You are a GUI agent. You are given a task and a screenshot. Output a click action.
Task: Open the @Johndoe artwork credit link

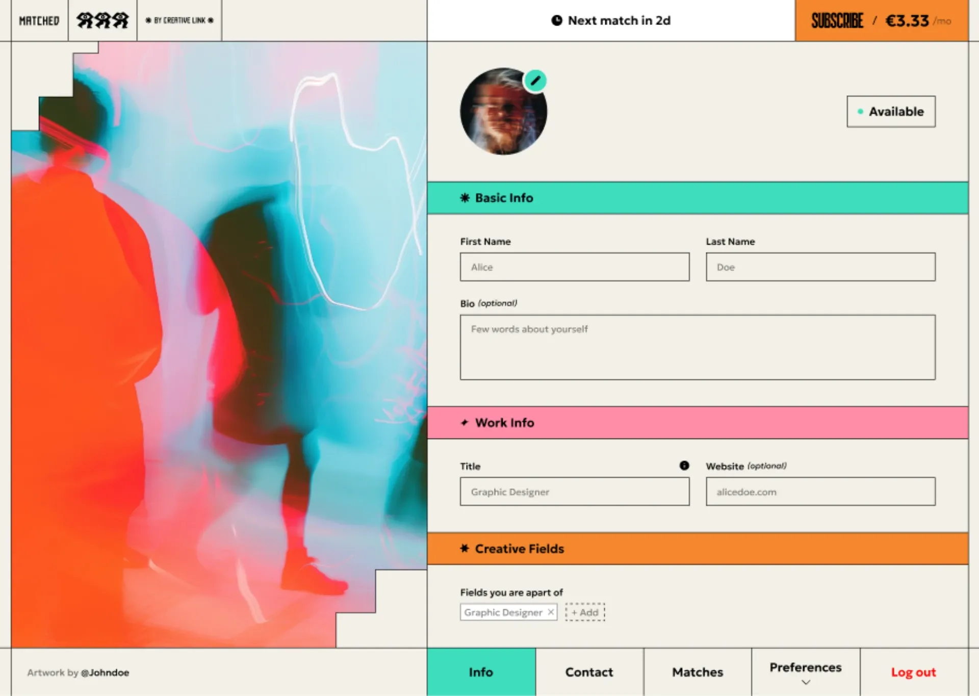[x=105, y=673]
